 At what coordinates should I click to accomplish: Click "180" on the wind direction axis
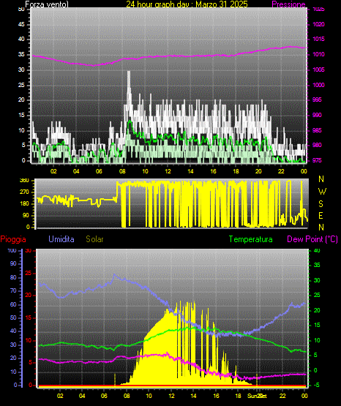pyautogui.click(x=24, y=204)
